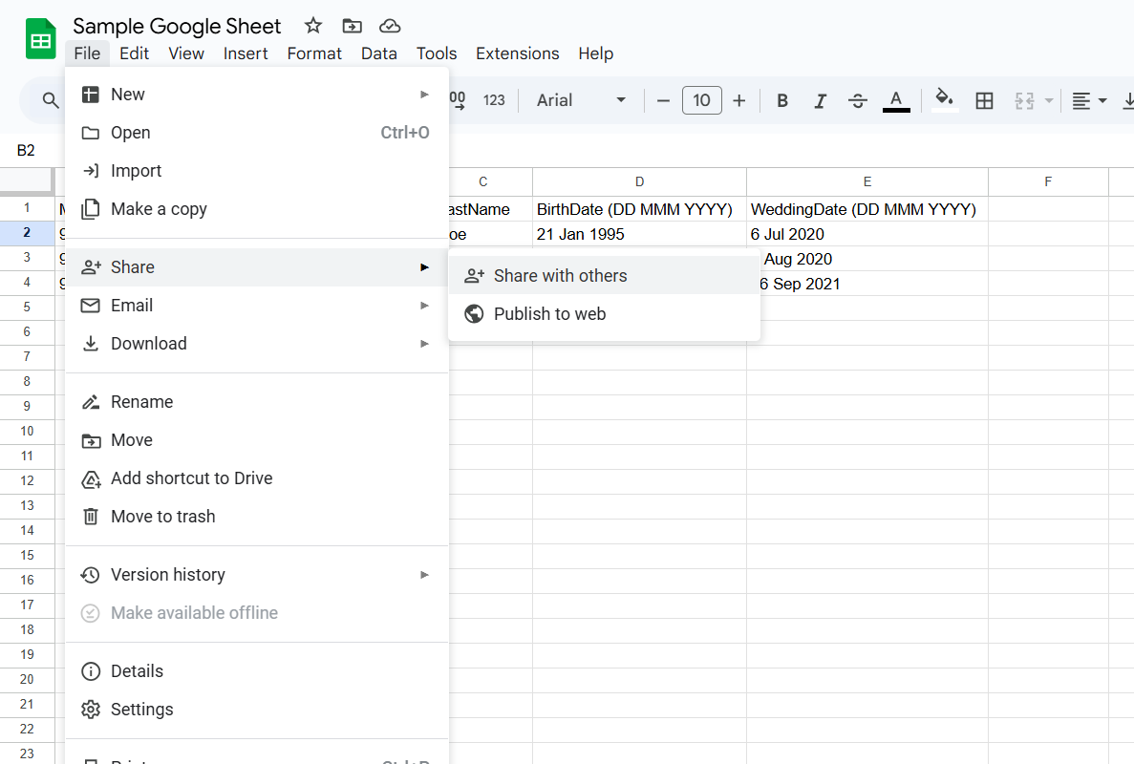Decrease font size with minus button
1134x764 pixels.
pyautogui.click(x=663, y=100)
